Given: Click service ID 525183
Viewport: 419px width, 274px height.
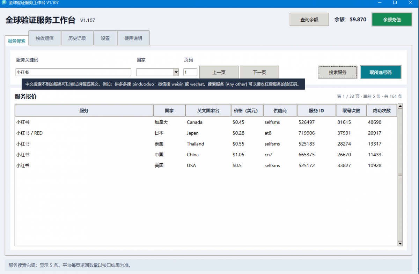Looking at the screenshot, I should (307, 144).
